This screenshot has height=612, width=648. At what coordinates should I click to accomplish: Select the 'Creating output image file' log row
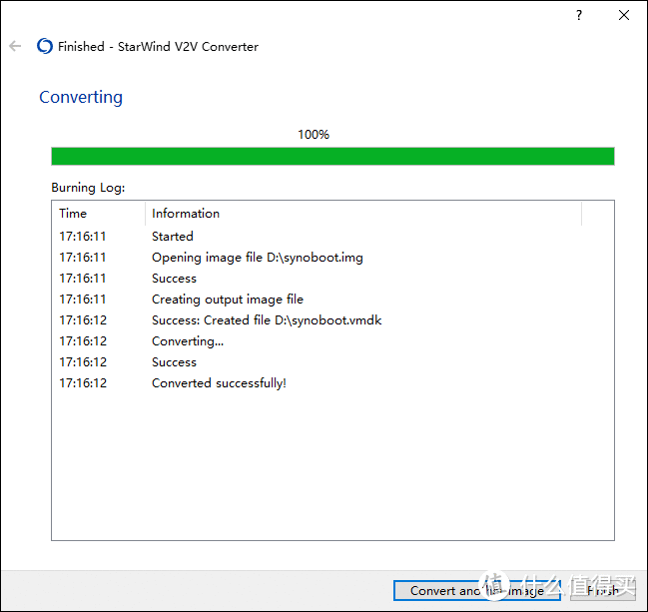227,300
